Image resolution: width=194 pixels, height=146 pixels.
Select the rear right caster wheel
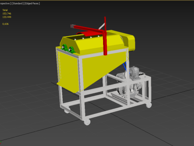[149, 105]
